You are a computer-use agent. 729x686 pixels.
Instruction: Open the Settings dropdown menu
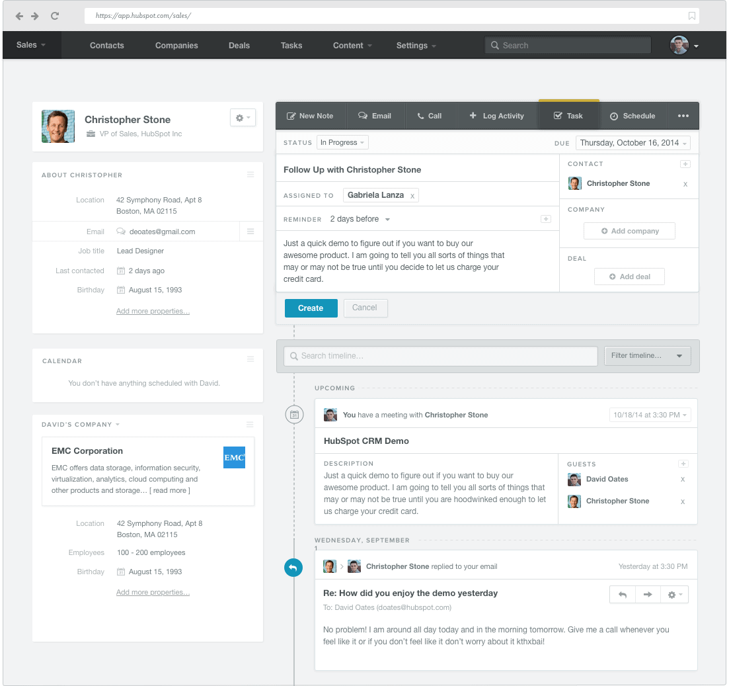click(x=416, y=46)
